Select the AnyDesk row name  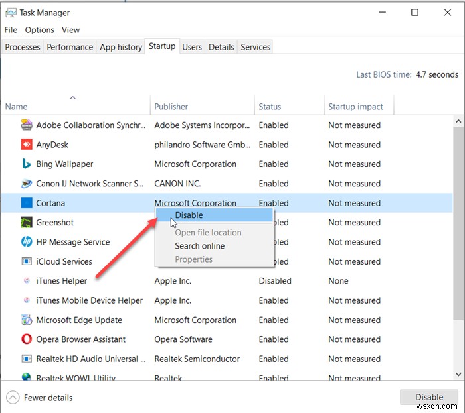[52, 145]
